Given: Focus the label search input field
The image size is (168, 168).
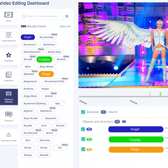Looking at the screenshot, I should point(43,16).
